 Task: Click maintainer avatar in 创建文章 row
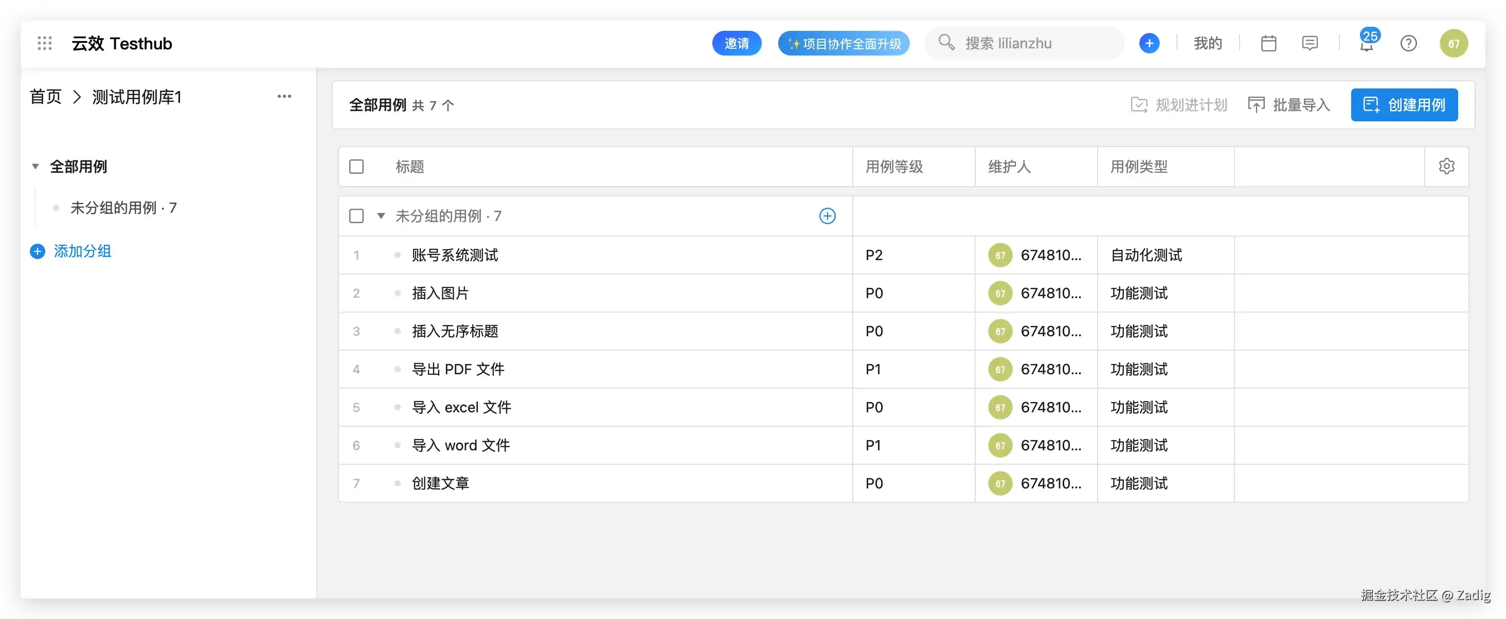[1000, 483]
